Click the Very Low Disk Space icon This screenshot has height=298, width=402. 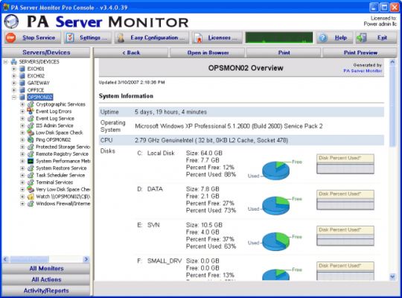(31, 189)
